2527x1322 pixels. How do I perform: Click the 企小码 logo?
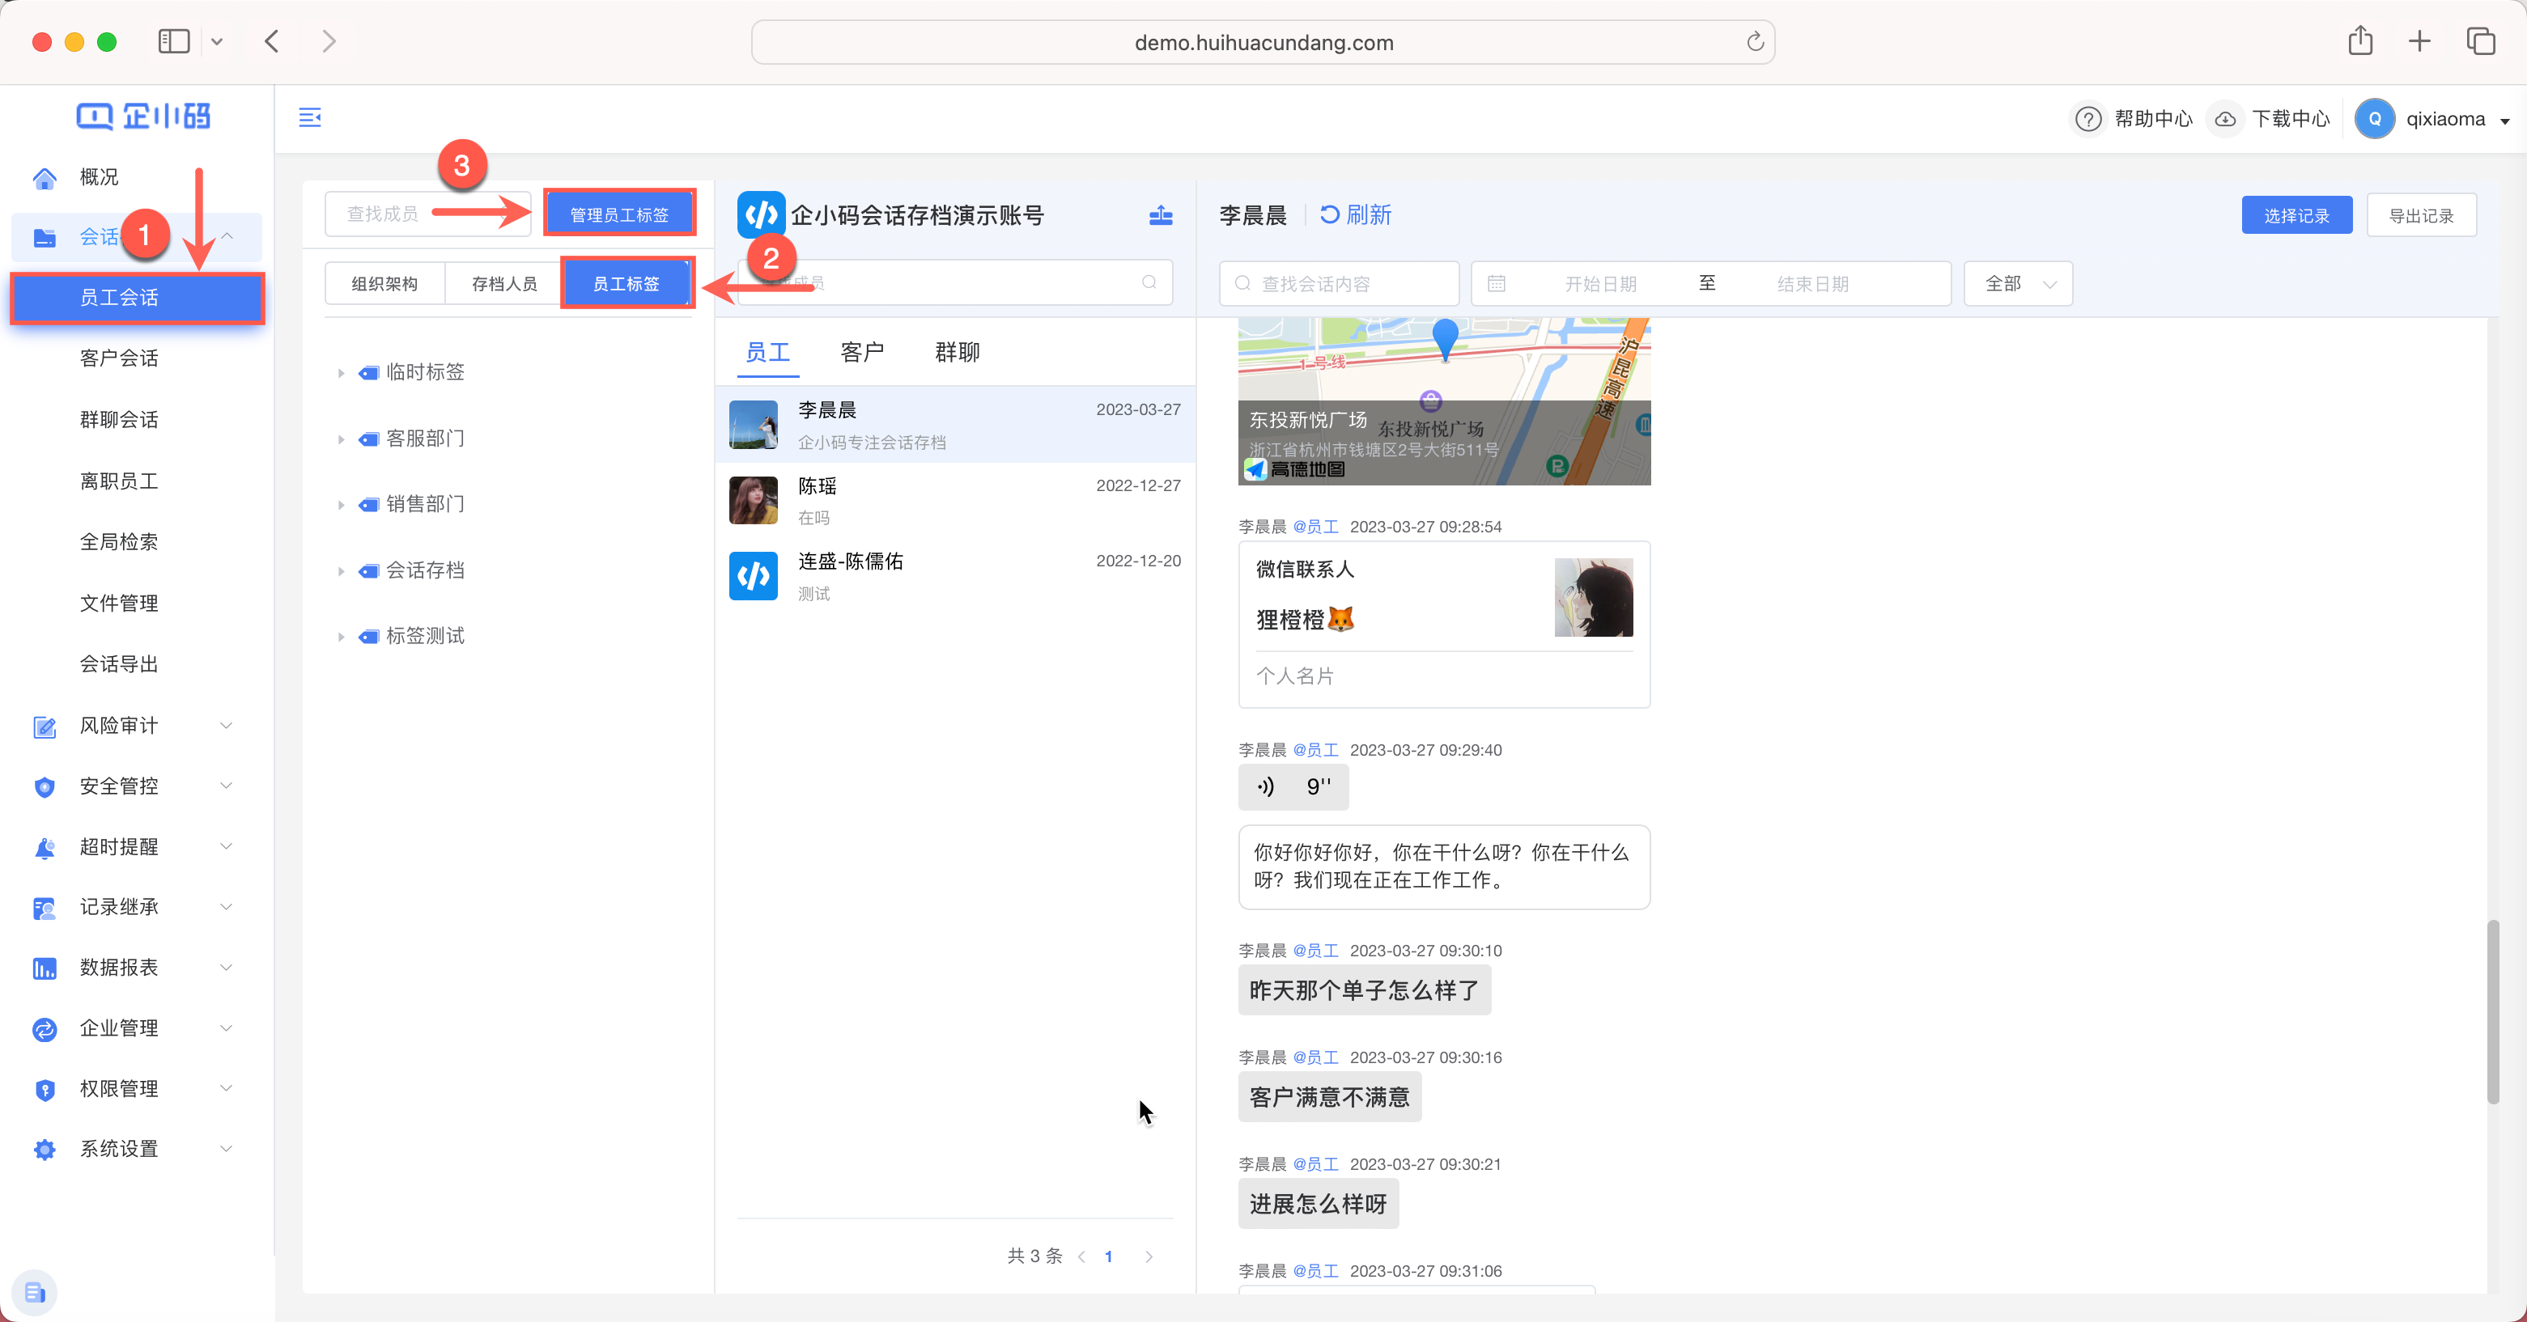143,117
